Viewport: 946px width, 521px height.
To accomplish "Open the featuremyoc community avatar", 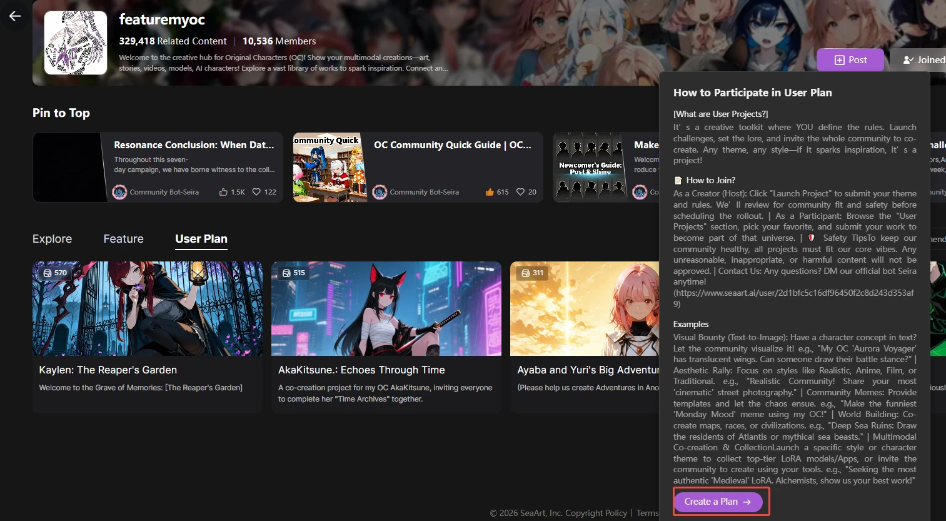I will coord(76,43).
